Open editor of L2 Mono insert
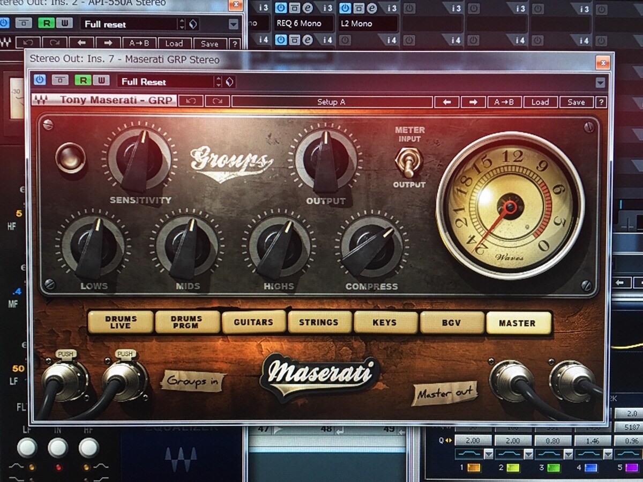 pyautogui.click(x=372, y=8)
